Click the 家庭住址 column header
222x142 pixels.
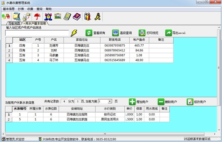[82, 40]
